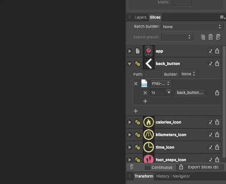
Task: Export the app slice
Action: coord(217,51)
